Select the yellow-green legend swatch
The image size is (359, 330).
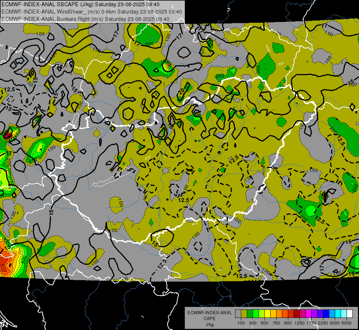pyautogui.click(x=262, y=314)
